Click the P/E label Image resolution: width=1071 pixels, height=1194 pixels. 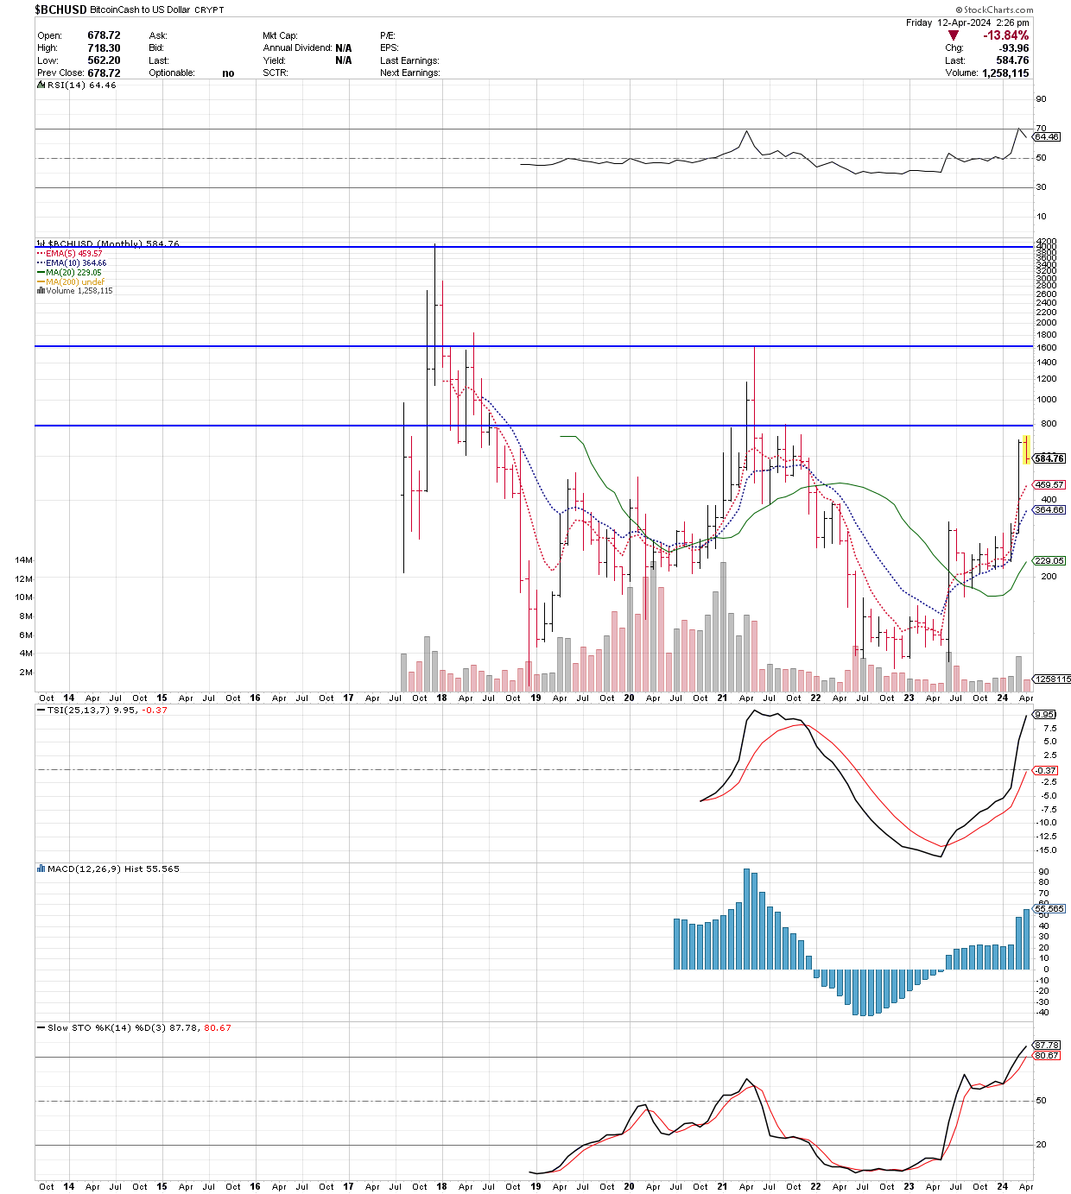click(388, 35)
